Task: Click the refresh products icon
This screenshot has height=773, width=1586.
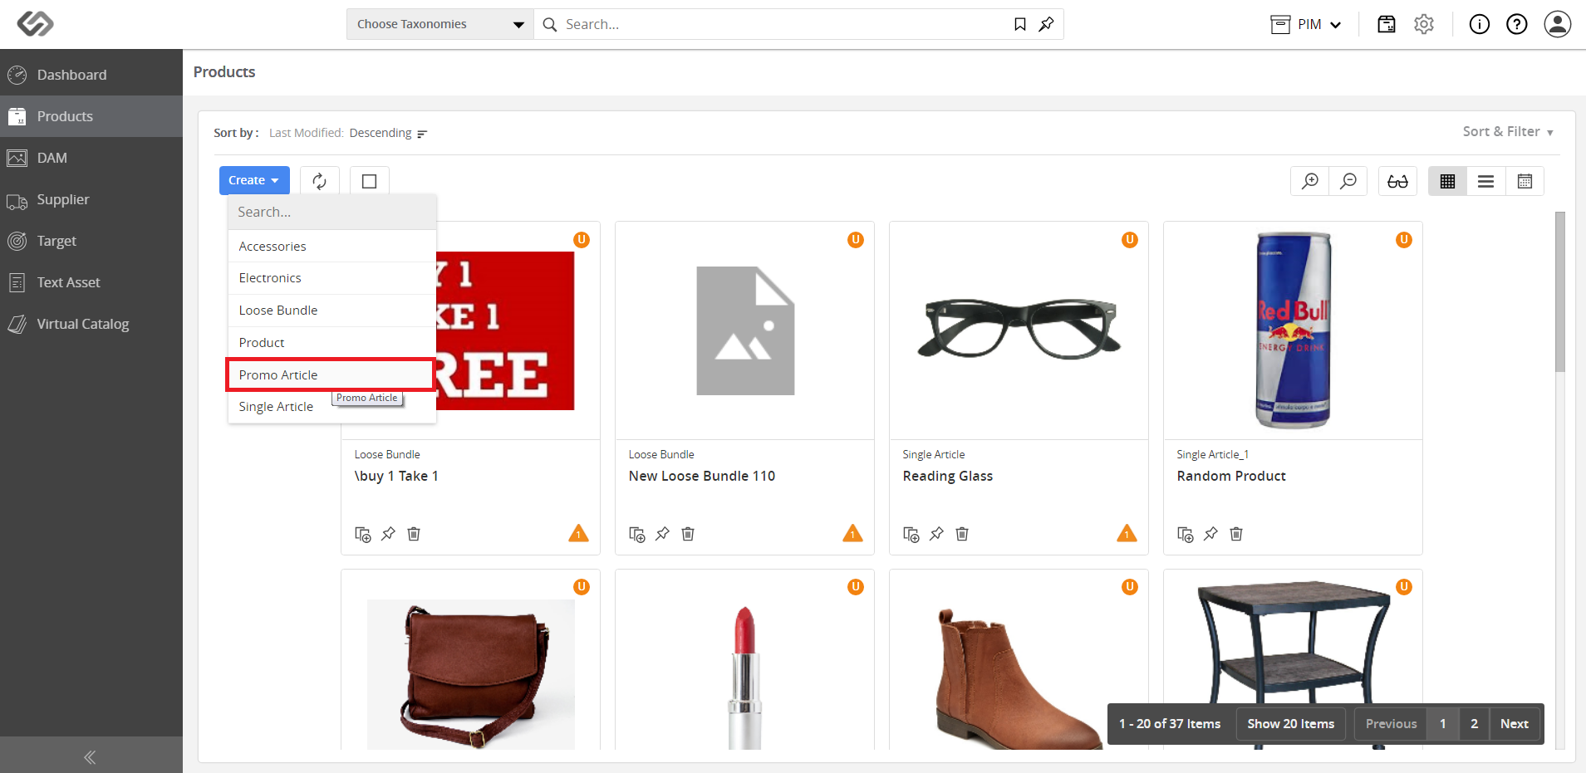Action: coord(320,181)
